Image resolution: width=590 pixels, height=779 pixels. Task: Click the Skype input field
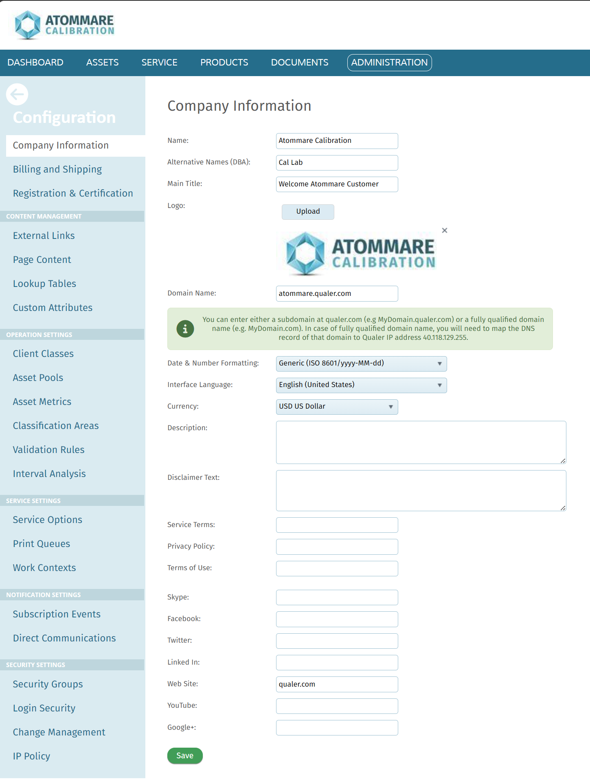tap(337, 597)
